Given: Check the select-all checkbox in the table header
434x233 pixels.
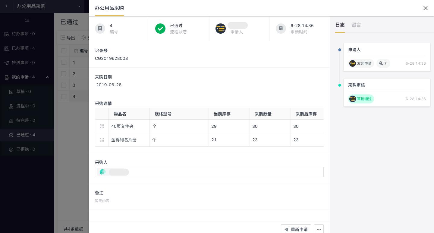Looking at the screenshot, I should (x=64, y=51).
